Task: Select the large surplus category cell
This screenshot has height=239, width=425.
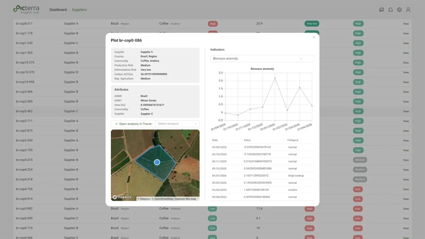Action: click(296, 176)
